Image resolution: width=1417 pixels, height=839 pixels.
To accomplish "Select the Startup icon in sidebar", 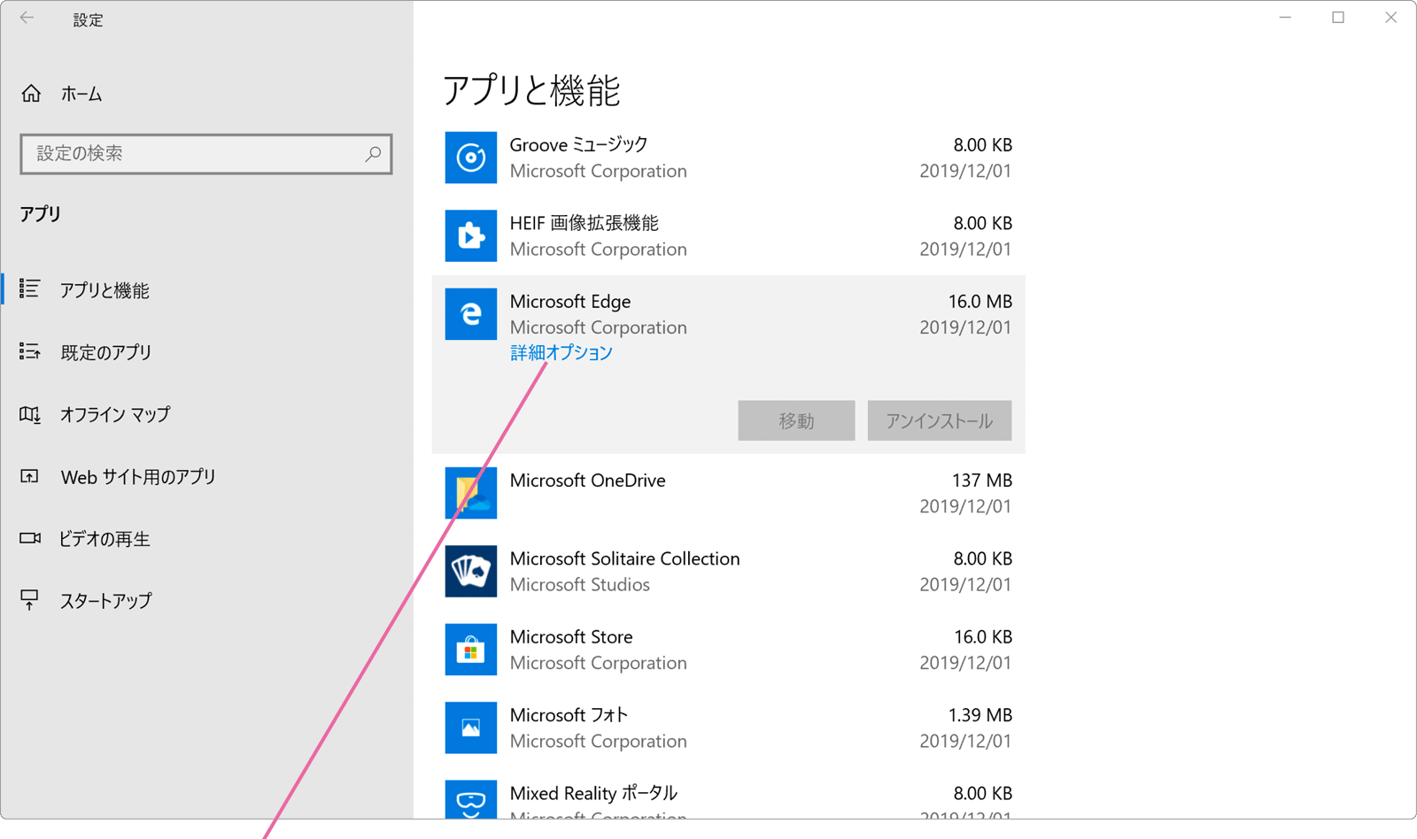I will pos(30,600).
